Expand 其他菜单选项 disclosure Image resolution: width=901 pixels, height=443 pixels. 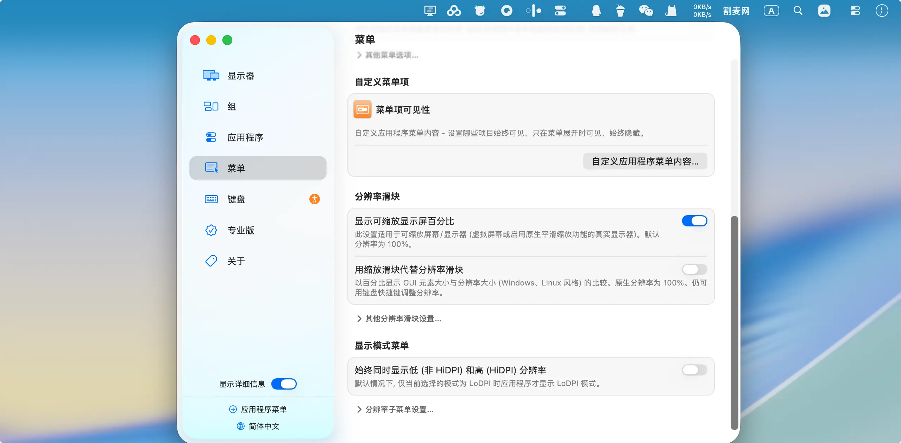coord(388,55)
